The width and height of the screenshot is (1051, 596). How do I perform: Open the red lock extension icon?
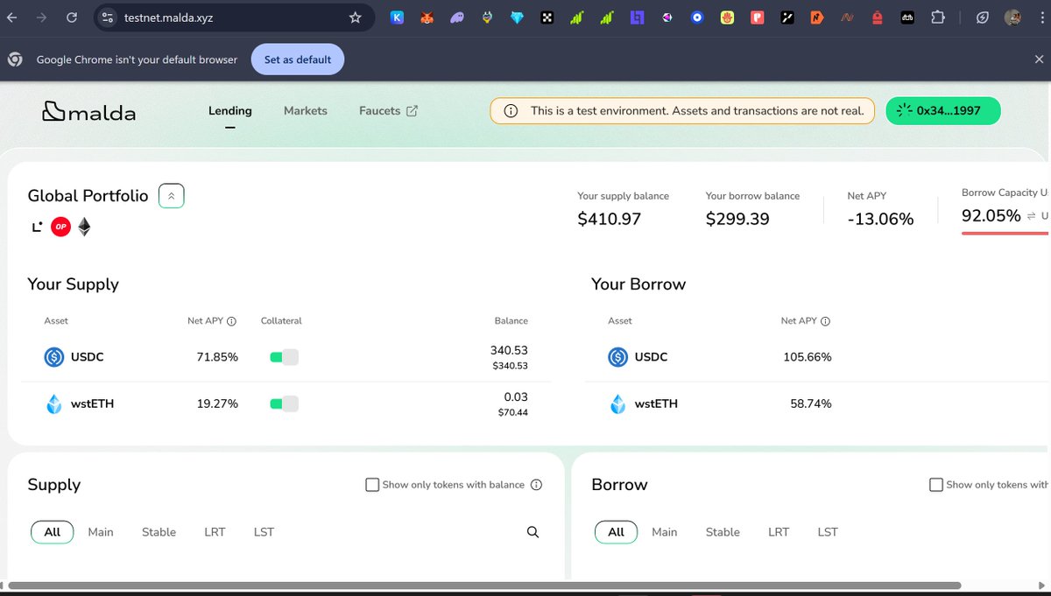pos(878,18)
